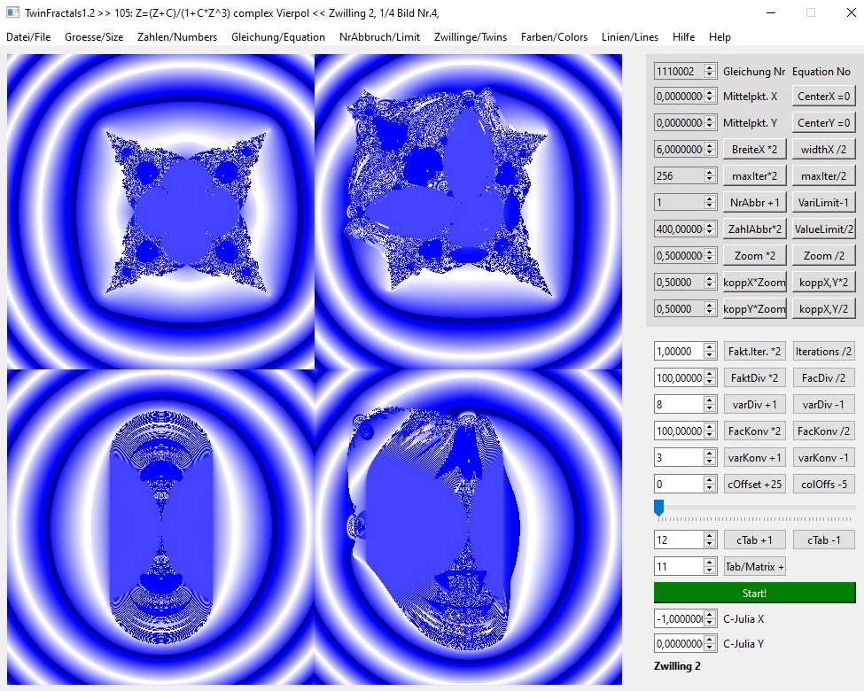Open the Linien/Lines menu
This screenshot has width=864, height=691.
click(630, 37)
